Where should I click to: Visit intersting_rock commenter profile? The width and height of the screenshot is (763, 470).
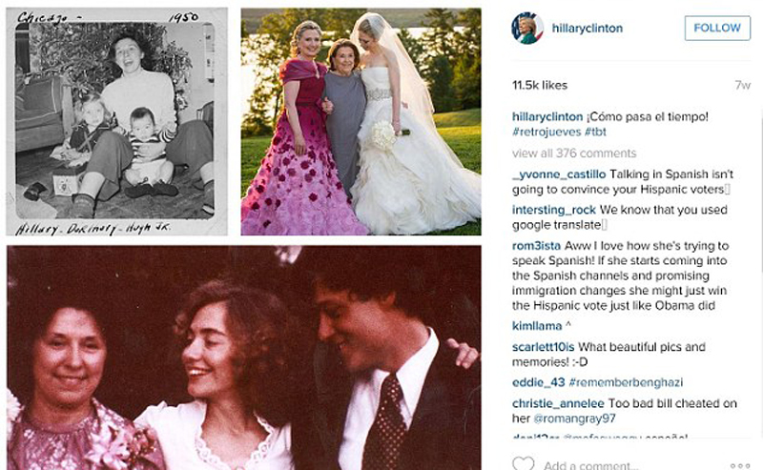pyautogui.click(x=554, y=210)
